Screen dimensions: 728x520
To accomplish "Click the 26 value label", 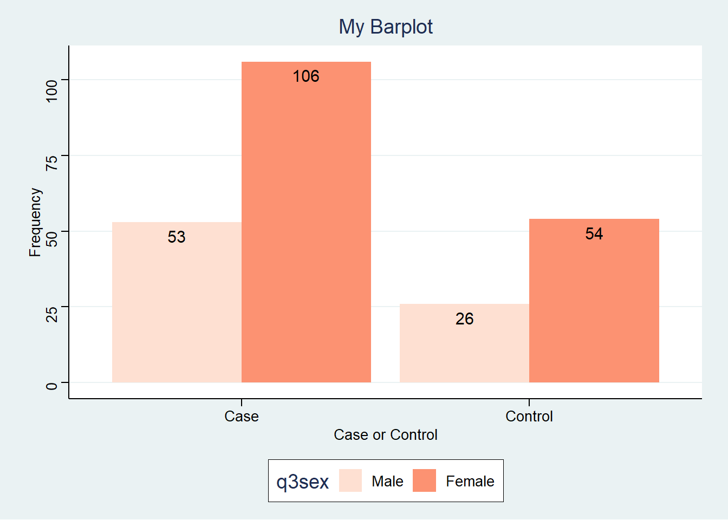I will pyautogui.click(x=464, y=319).
